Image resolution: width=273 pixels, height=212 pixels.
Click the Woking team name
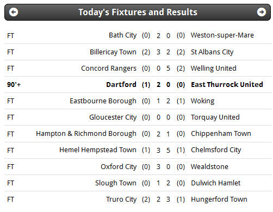point(202,101)
